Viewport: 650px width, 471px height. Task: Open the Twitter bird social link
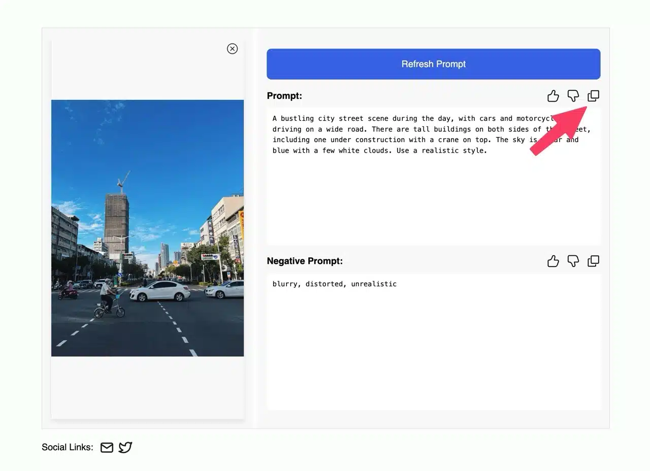[125, 447]
